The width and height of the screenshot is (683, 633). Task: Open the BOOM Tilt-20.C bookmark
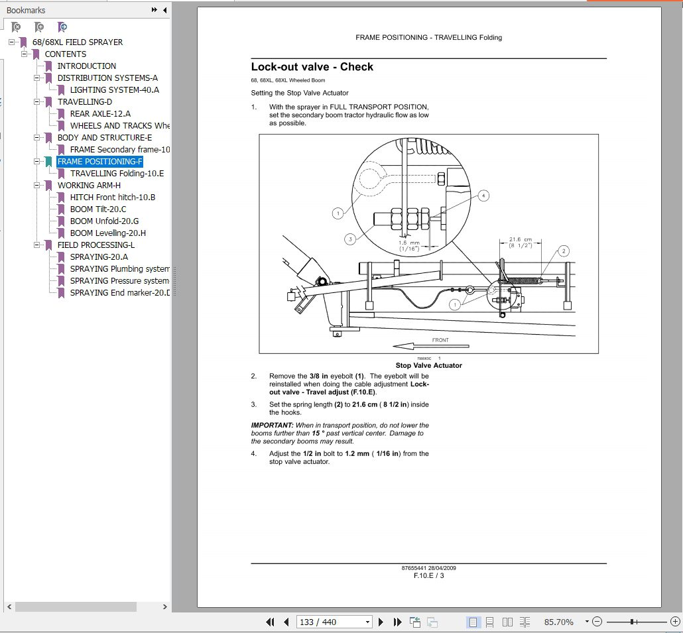(x=98, y=209)
